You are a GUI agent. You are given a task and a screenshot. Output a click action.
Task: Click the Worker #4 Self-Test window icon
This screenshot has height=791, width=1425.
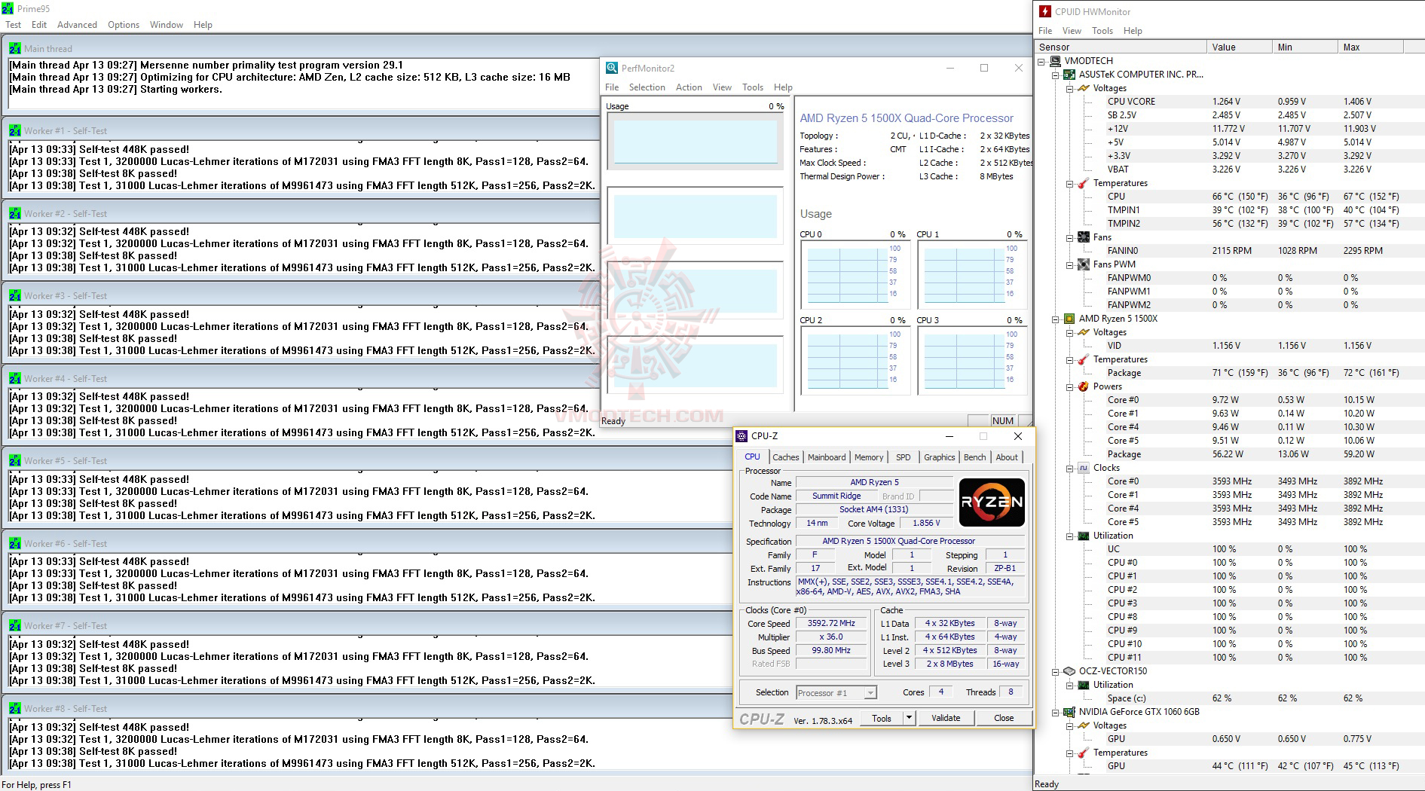point(15,378)
